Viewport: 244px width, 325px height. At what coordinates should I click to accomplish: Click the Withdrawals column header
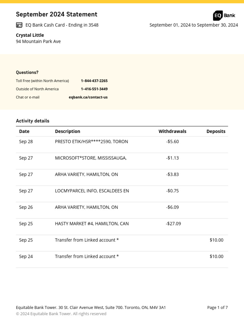tap(172, 131)
